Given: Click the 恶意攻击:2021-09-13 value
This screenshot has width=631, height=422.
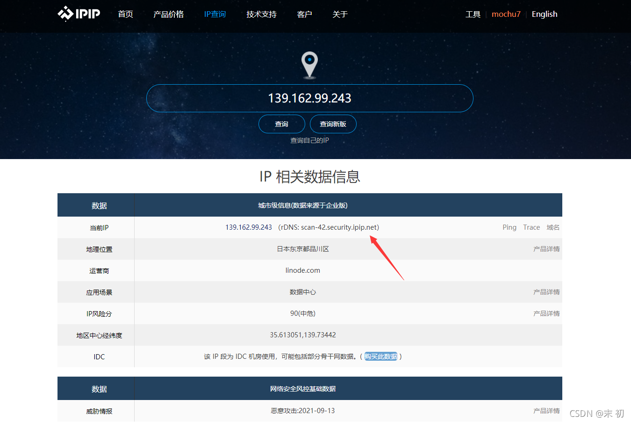Looking at the screenshot, I should tap(303, 411).
